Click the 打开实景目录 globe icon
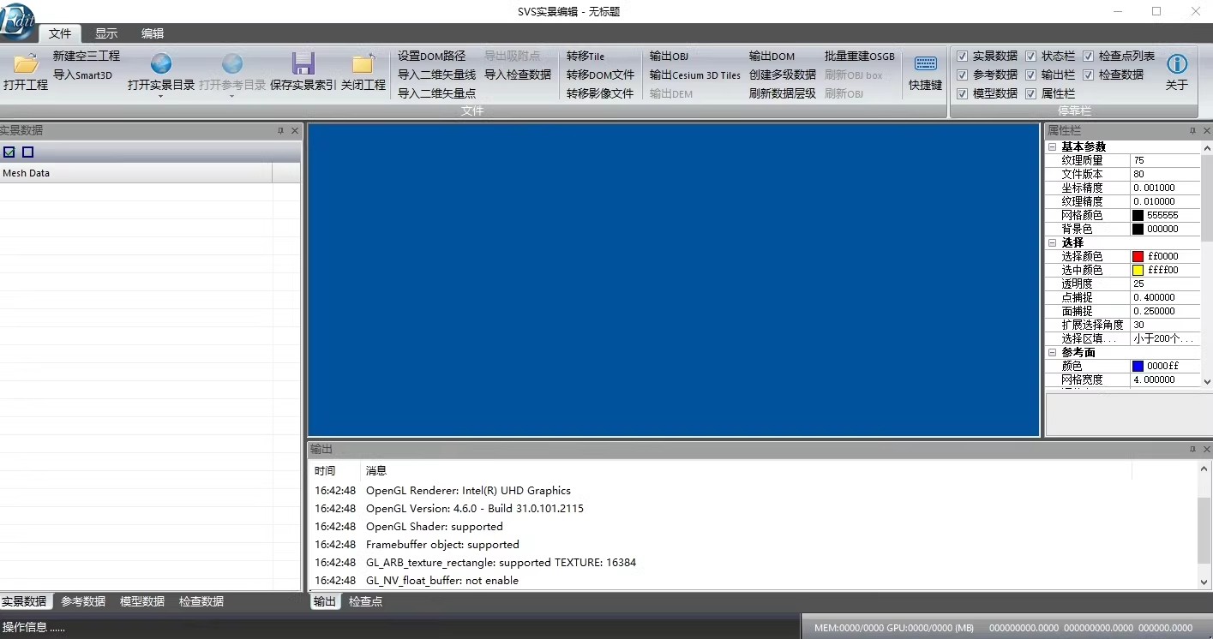 click(161, 63)
